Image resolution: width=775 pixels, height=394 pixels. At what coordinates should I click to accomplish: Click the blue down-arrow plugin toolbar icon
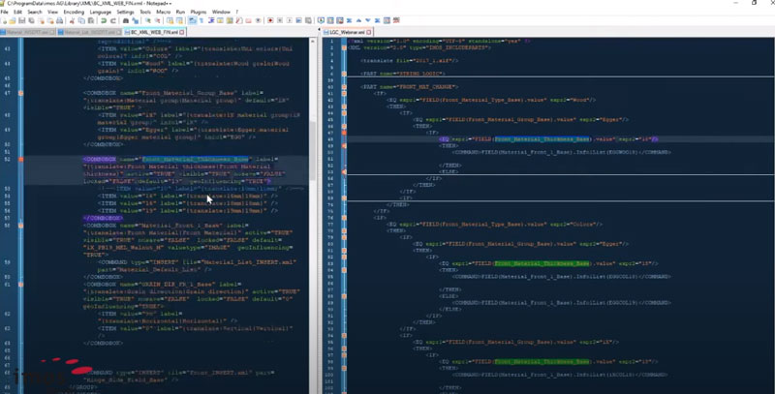pyautogui.click(x=368, y=20)
